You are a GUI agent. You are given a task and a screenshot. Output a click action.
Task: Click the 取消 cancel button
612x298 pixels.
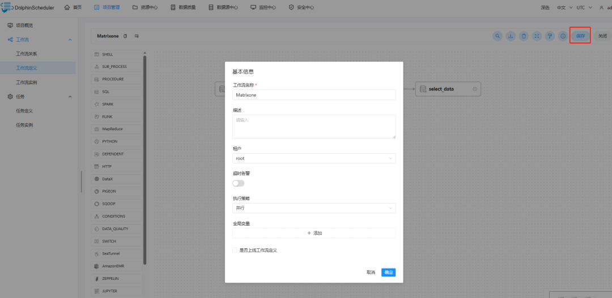click(371, 273)
